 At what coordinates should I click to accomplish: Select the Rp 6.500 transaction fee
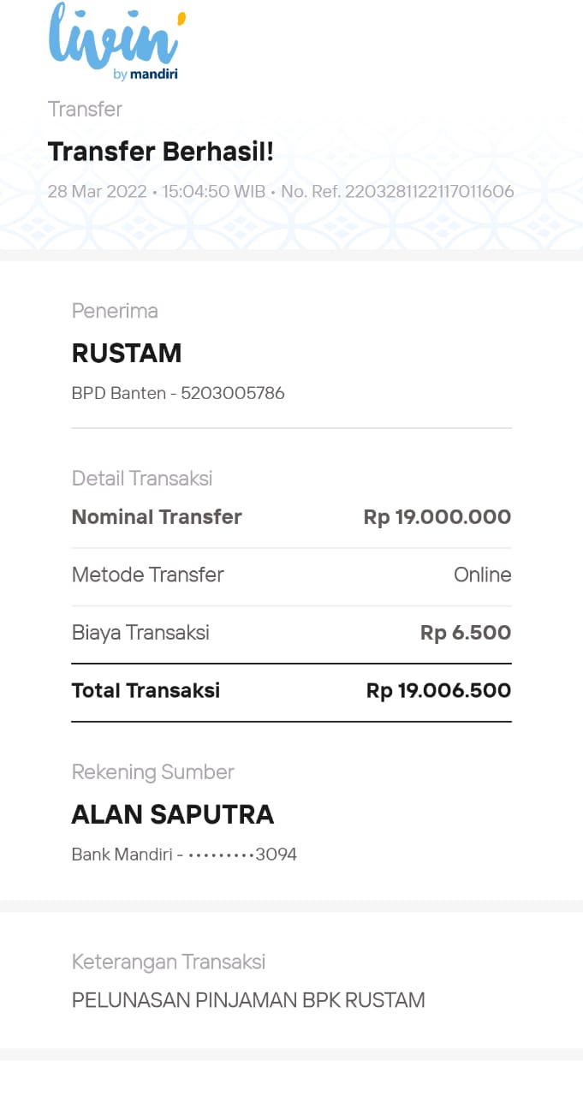coord(465,633)
